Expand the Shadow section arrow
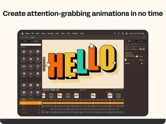This screenshot has height=124, width=166. pyautogui.click(x=144, y=63)
